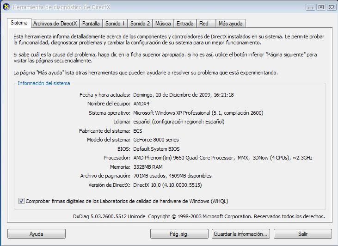Click the DxDiag 5.03.2600.5512 copyright line
The width and height of the screenshot is (338, 246).
pyautogui.click(x=199, y=216)
